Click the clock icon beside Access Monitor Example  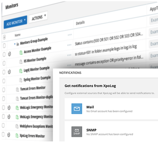[9, 54]
